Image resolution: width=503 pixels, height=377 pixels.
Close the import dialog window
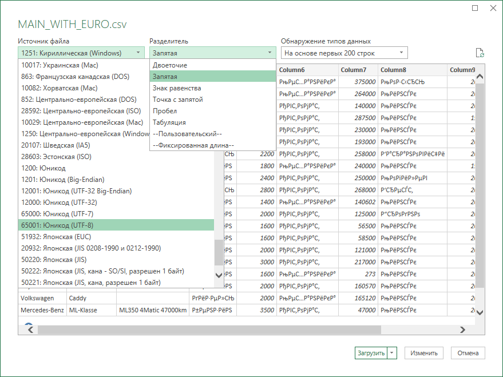(x=493, y=8)
